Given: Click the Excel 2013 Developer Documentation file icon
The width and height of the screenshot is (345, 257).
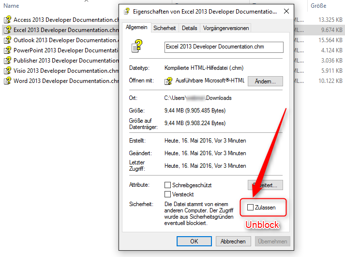Looking at the screenshot, I should [x=7, y=30].
